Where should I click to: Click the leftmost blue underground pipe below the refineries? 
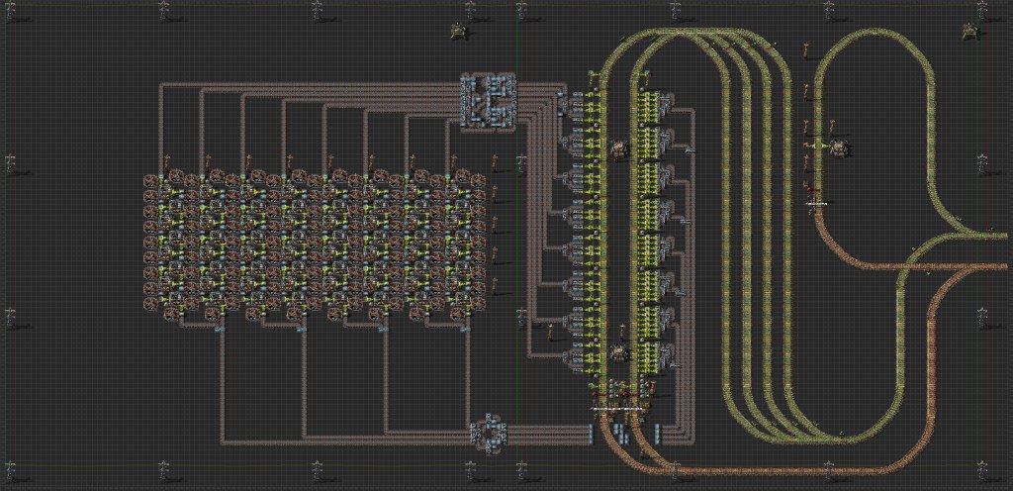click(x=219, y=330)
